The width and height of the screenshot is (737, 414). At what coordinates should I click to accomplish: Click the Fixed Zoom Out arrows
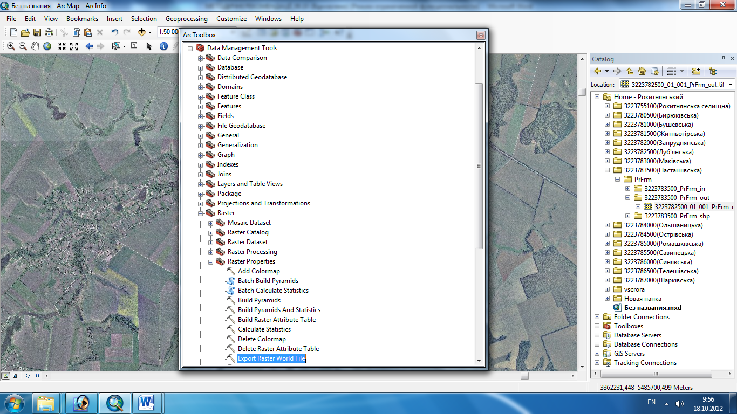[x=74, y=46]
